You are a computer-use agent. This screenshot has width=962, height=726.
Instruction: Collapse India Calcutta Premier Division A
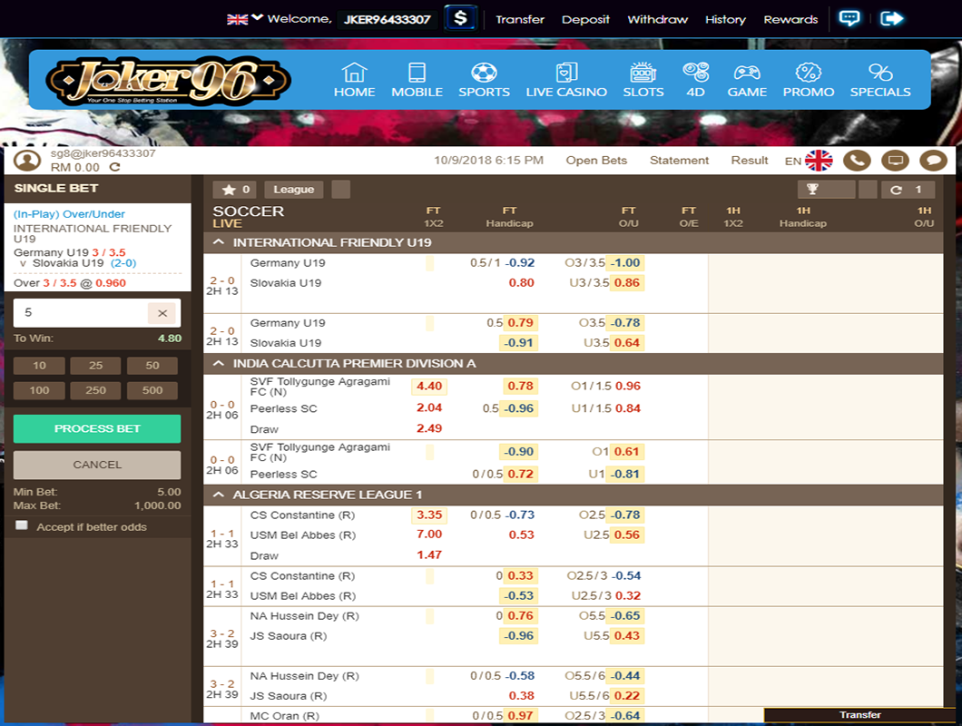[x=219, y=363]
